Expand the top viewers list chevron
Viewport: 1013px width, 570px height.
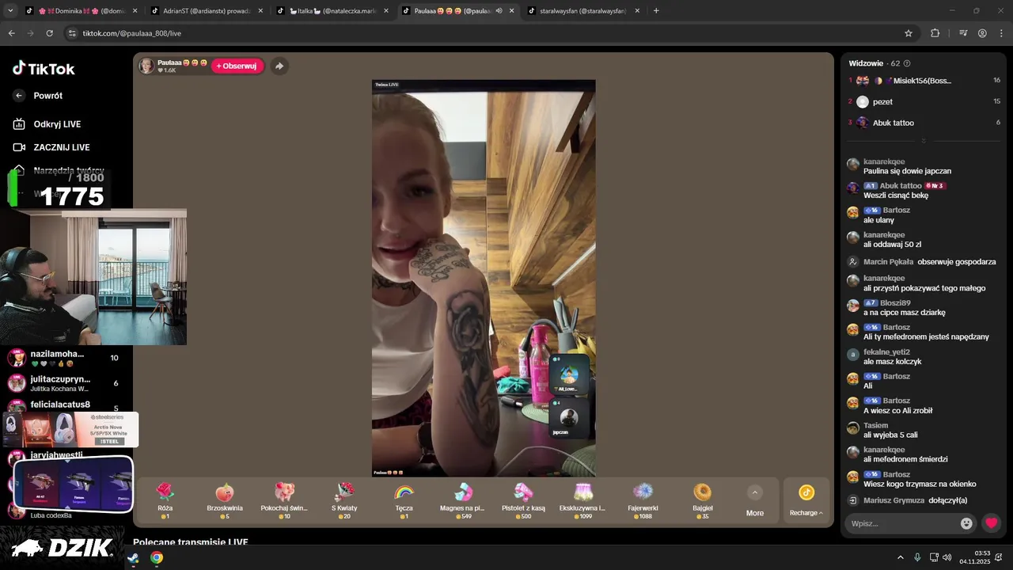[x=923, y=141]
